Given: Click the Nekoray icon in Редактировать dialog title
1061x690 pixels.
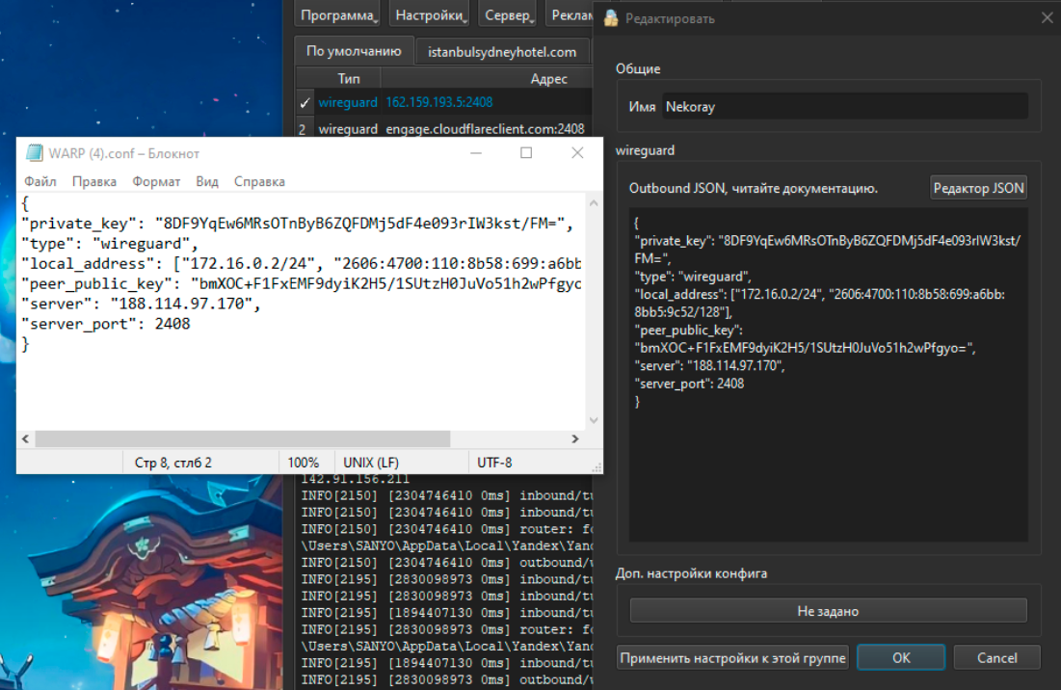Looking at the screenshot, I should point(610,17).
